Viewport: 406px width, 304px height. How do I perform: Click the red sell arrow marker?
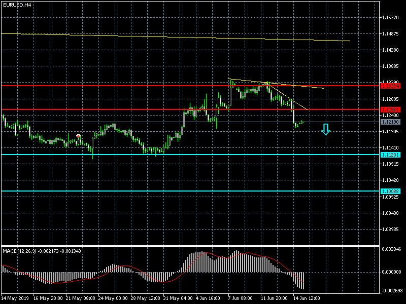click(79, 136)
